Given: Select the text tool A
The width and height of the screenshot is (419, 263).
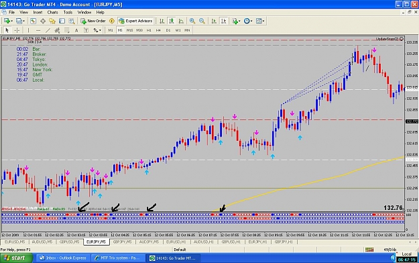Looking at the screenshot, I should [76, 30].
